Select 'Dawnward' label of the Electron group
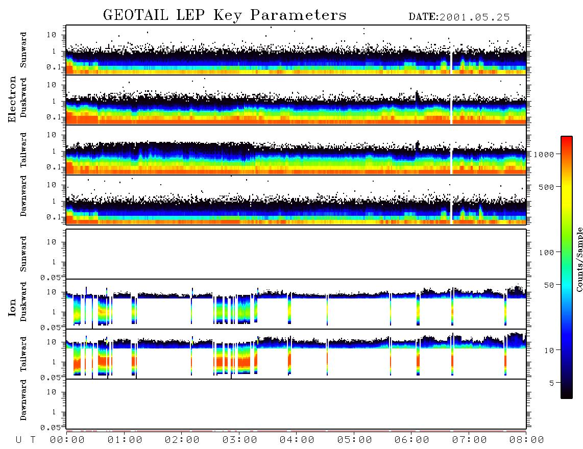The height and width of the screenshot is (449, 583). point(23,196)
